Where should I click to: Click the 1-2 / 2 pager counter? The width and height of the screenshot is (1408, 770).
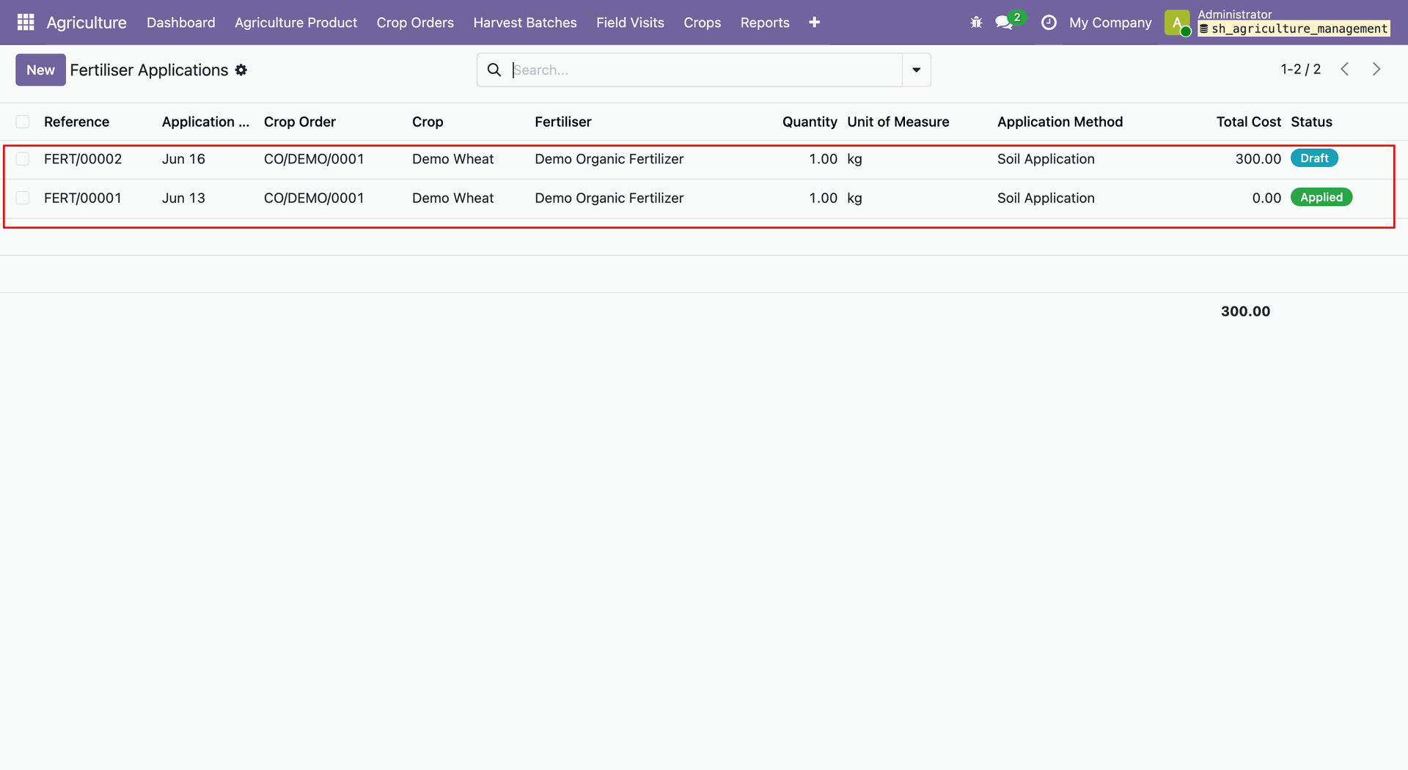(x=1301, y=69)
